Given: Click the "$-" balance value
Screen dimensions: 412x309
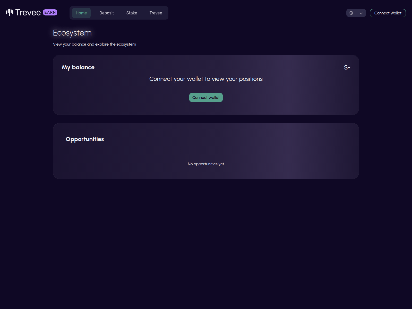Looking at the screenshot, I should pos(347,67).
